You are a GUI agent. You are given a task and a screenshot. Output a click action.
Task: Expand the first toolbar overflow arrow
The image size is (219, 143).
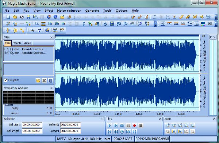pyautogui.click(x=216, y=17)
